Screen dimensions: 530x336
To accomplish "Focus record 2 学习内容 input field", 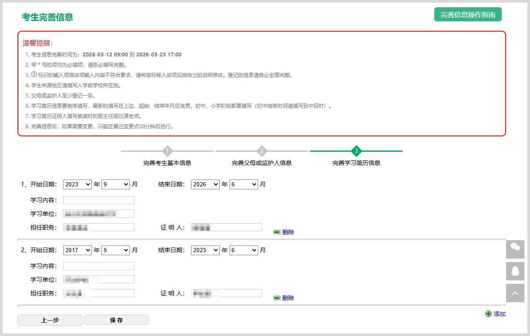I will [99, 266].
